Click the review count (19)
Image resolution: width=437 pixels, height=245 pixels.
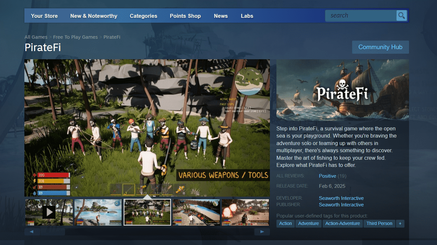pos(342,176)
